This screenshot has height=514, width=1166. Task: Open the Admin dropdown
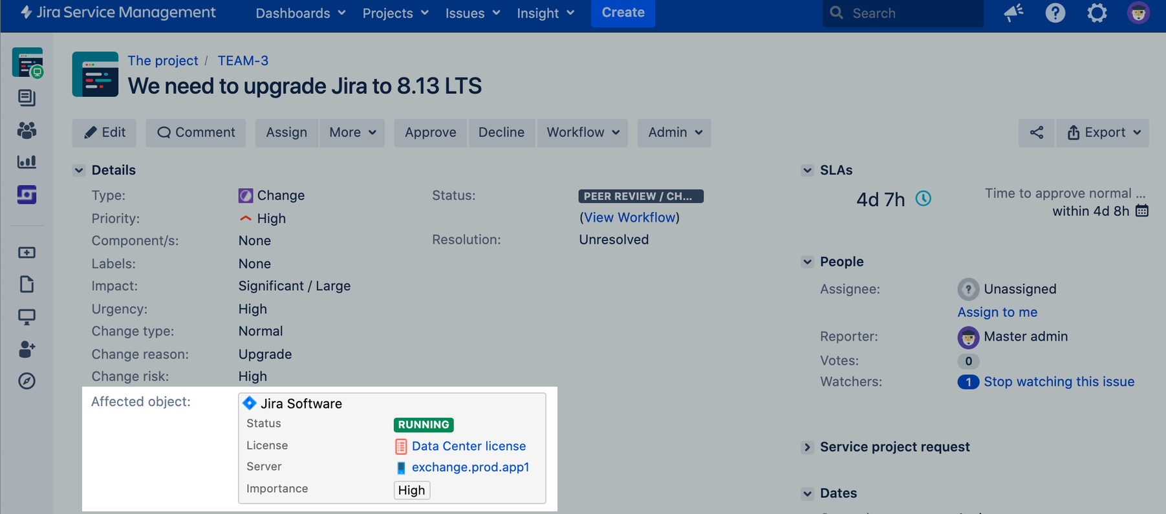point(674,133)
